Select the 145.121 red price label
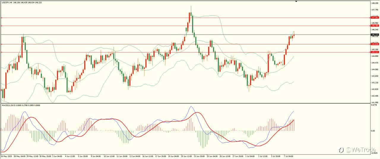 (374, 52)
